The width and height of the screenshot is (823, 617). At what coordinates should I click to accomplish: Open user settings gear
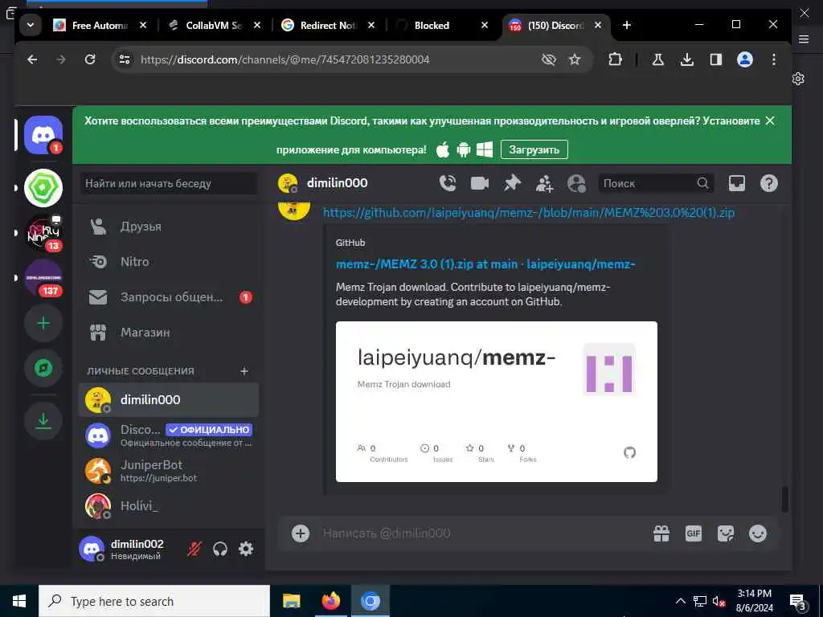[x=246, y=549]
